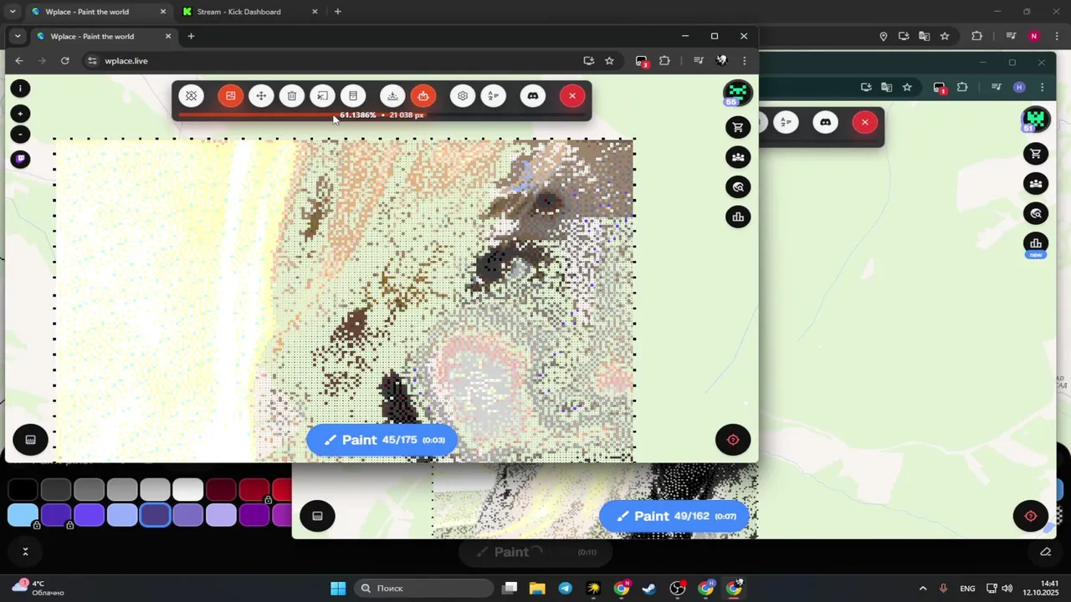Open leaderboard icon with new badge

1036,245
